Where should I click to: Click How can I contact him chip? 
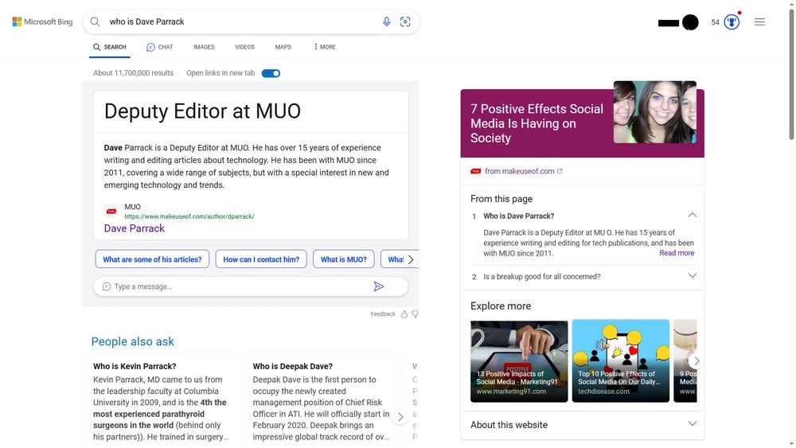pos(261,259)
